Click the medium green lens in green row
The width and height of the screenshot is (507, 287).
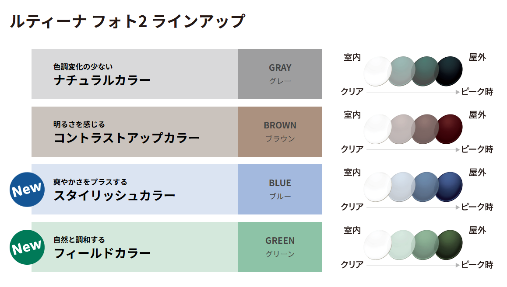coord(424,244)
